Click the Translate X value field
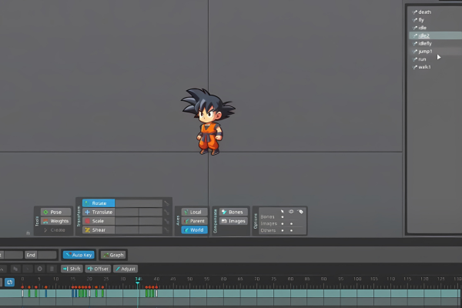This screenshot has height=308, width=462. [x=127, y=213]
